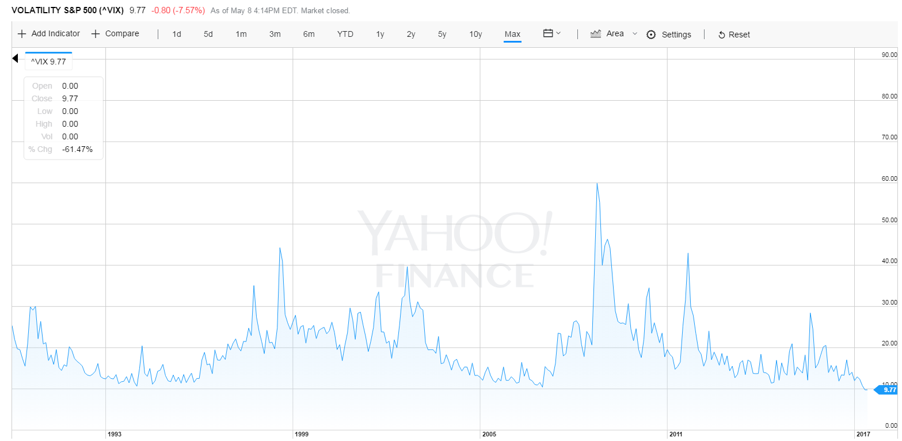Click the Add Indicator label

point(56,33)
